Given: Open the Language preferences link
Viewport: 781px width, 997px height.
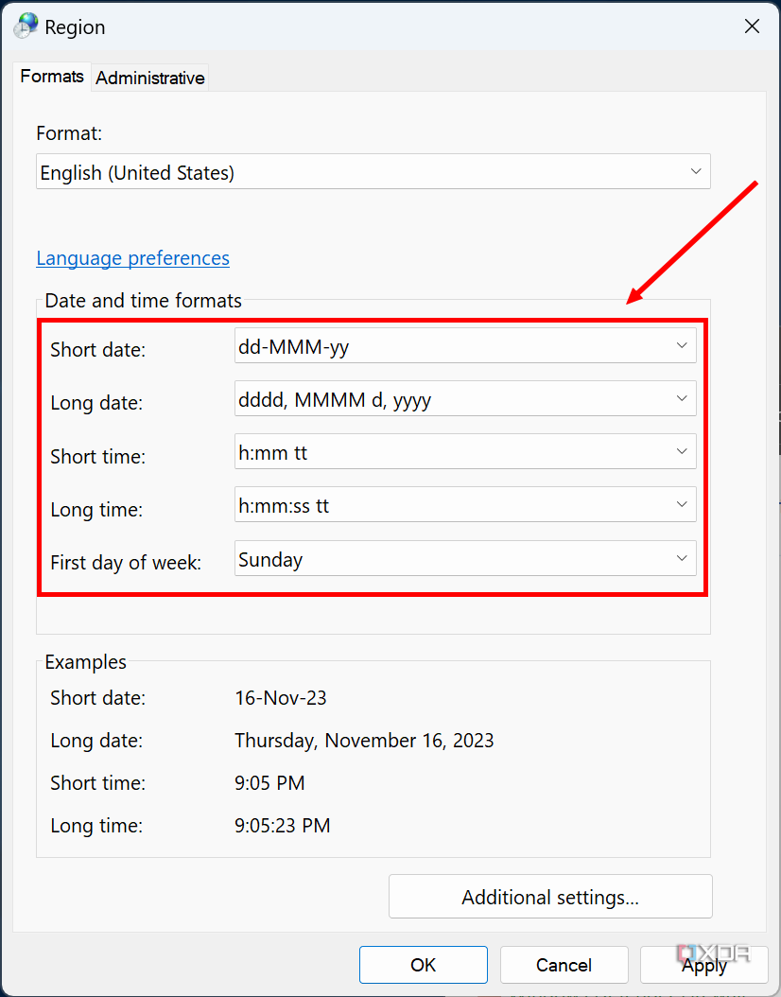Looking at the screenshot, I should [x=132, y=258].
